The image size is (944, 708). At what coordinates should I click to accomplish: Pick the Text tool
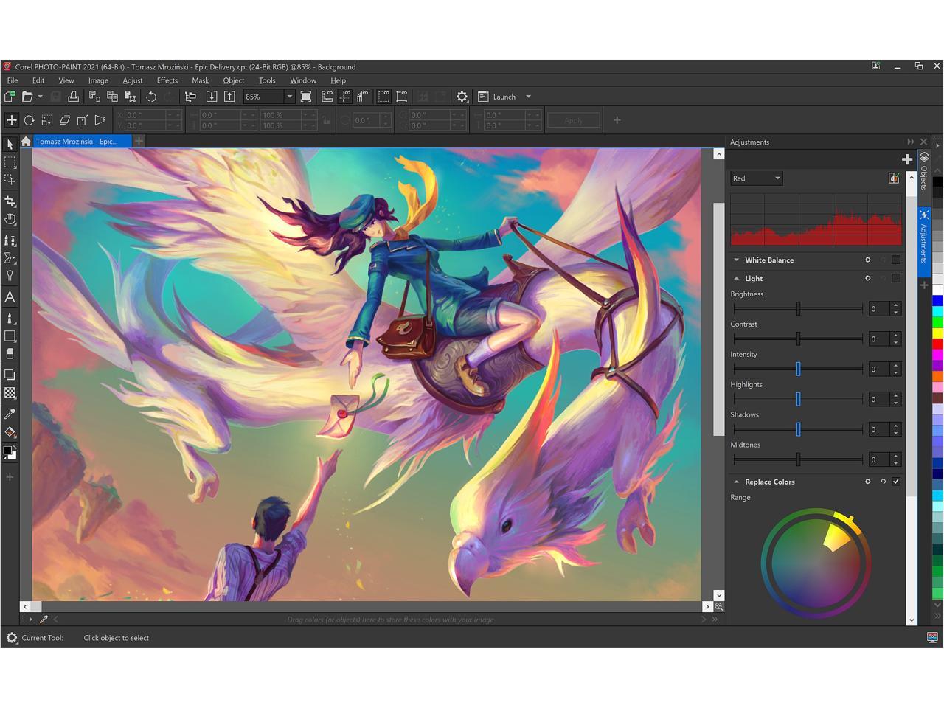[x=10, y=297]
